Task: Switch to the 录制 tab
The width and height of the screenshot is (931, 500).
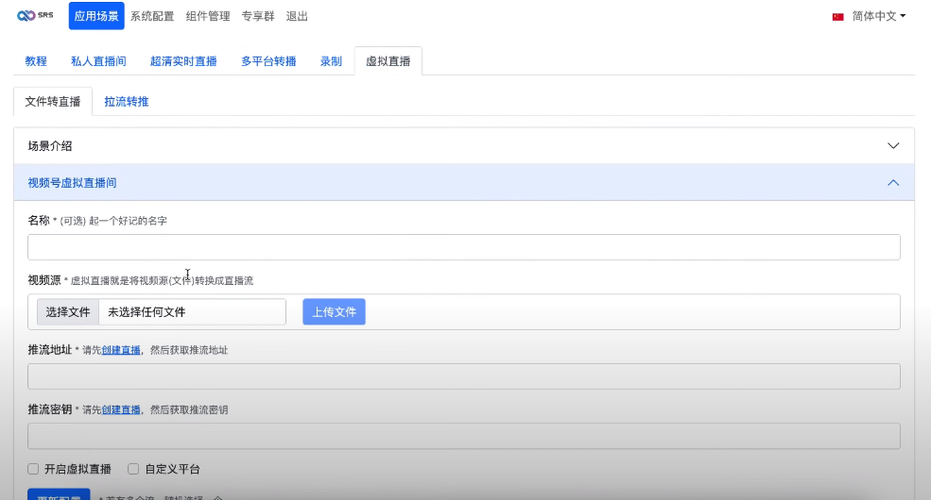Action: 331,61
